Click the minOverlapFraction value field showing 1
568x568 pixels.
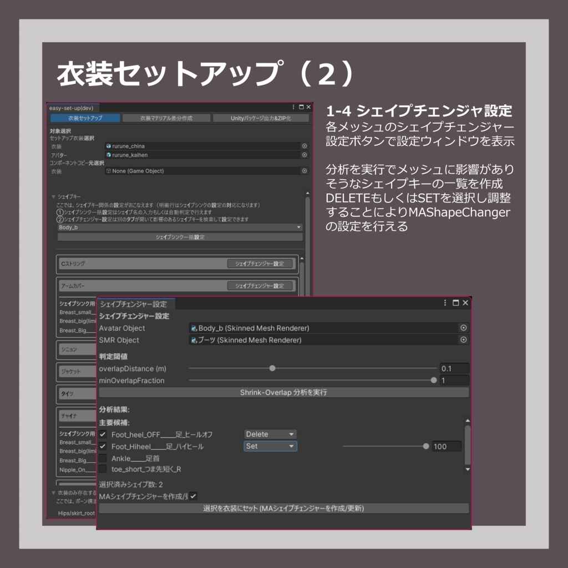pyautogui.click(x=454, y=380)
